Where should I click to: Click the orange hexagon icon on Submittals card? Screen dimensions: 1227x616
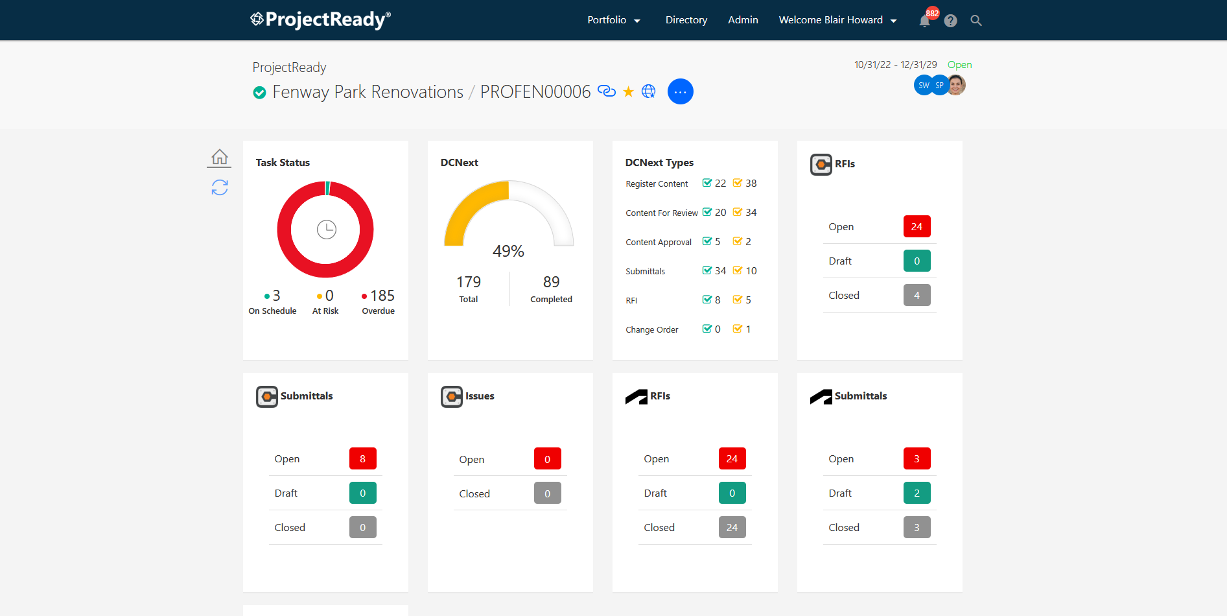(267, 397)
